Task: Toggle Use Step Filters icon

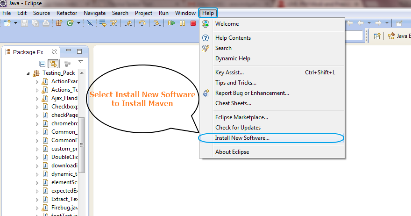Action: [x=113, y=23]
